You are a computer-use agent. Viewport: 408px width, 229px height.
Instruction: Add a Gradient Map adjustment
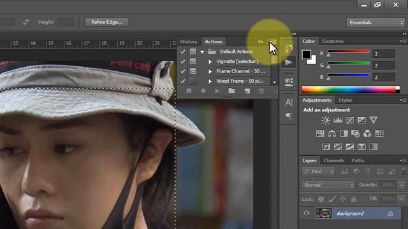click(374, 147)
